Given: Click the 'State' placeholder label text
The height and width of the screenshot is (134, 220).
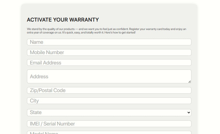Looking at the screenshot, I should pos(36,113).
